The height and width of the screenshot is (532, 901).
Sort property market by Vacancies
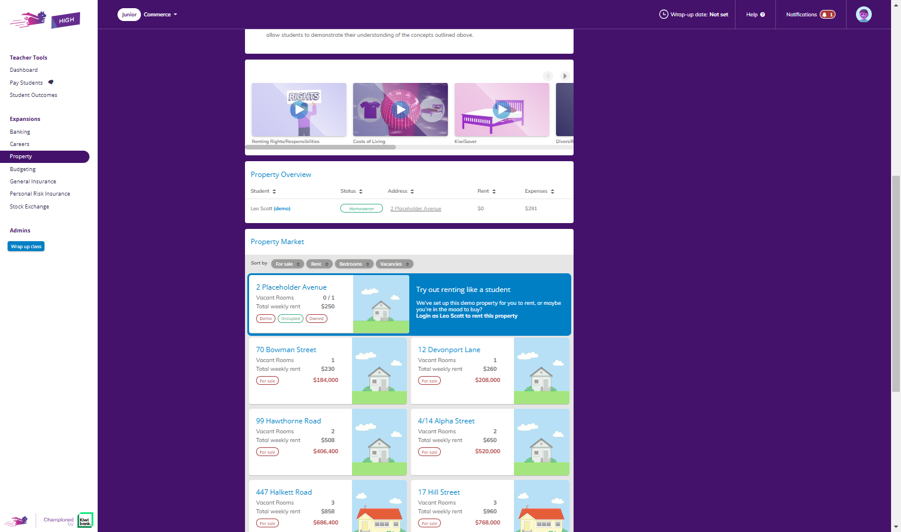pyautogui.click(x=395, y=264)
